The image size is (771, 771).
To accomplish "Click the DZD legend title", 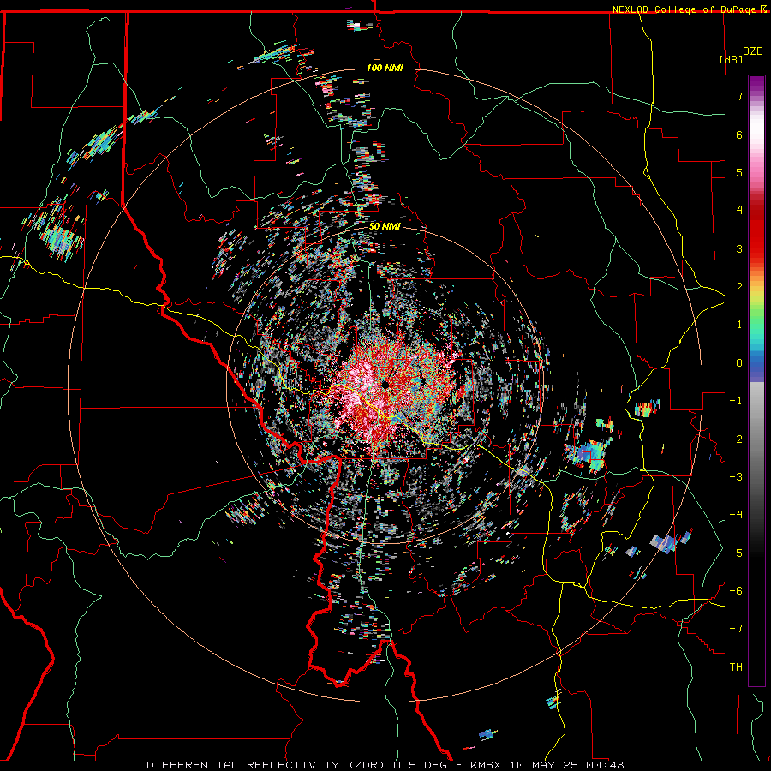I will pyautogui.click(x=753, y=51).
